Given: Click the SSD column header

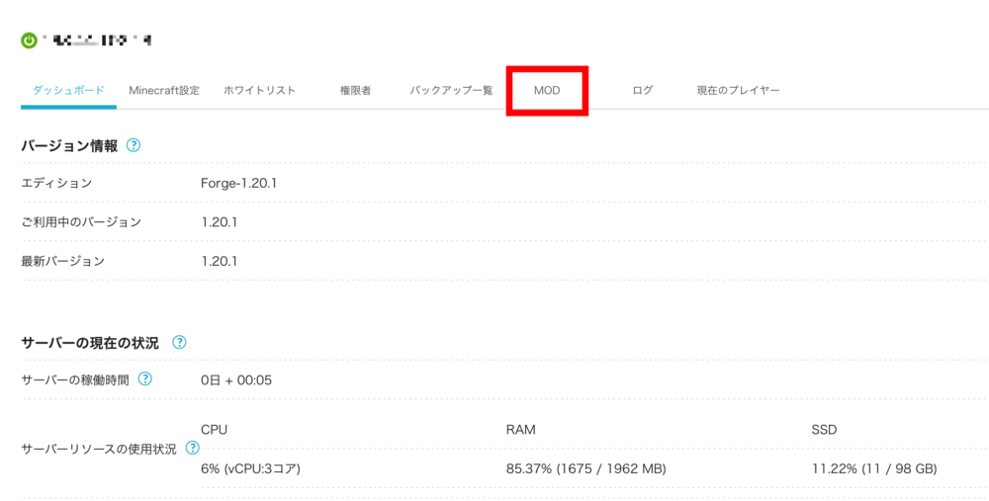Looking at the screenshot, I should pos(825,430).
